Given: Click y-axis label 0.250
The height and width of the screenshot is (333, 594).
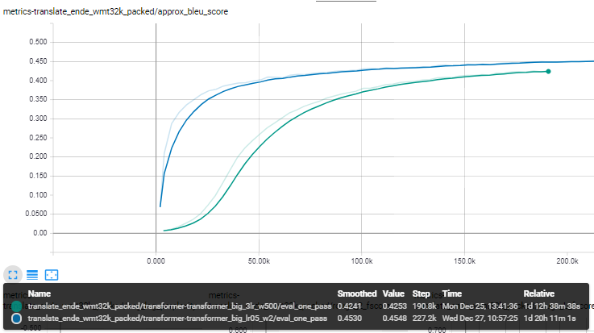Looking at the screenshot, I should tap(38, 138).
